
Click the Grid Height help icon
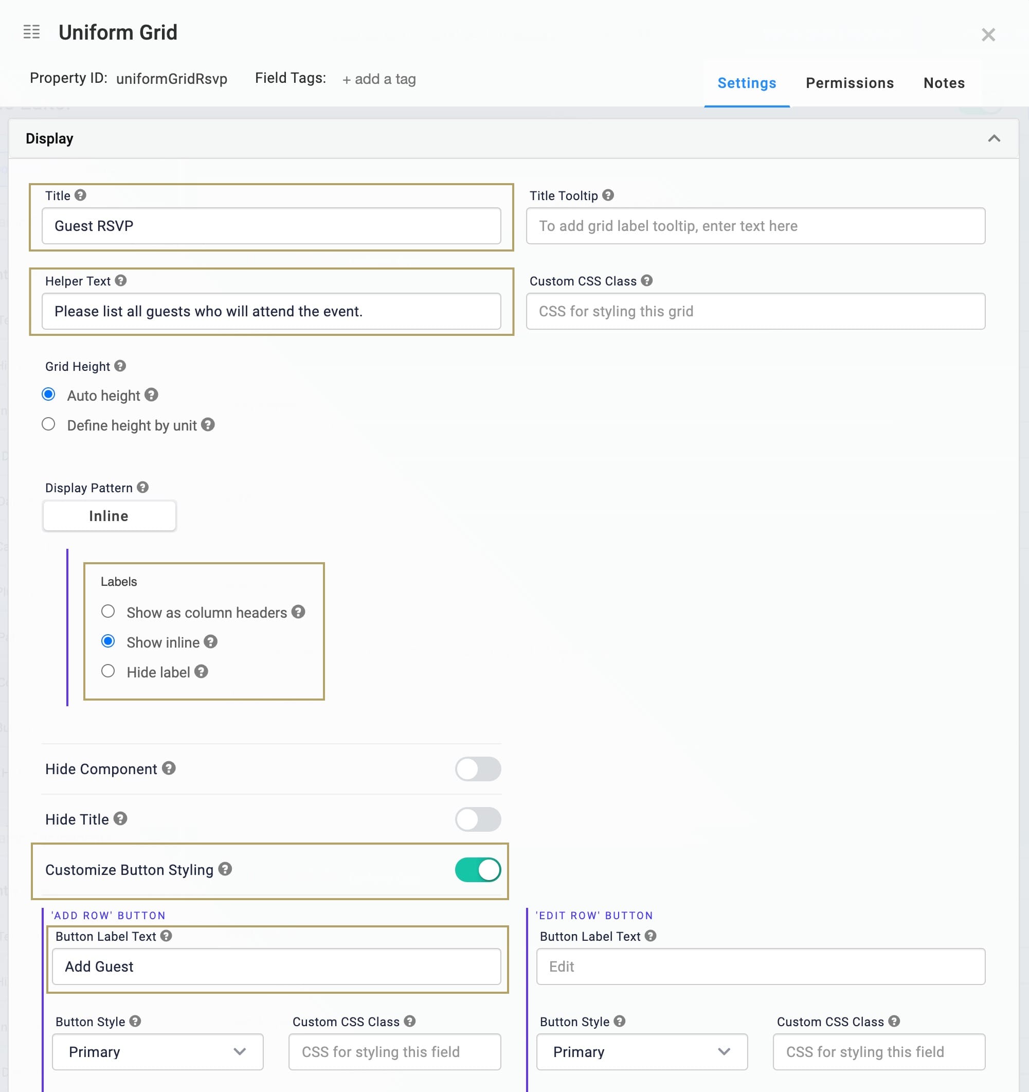tap(120, 366)
